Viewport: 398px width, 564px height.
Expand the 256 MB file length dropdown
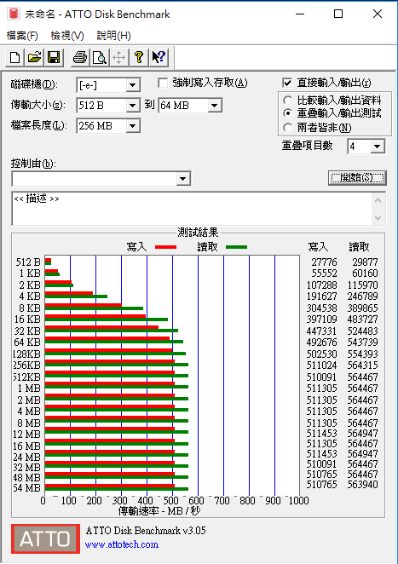(x=132, y=126)
